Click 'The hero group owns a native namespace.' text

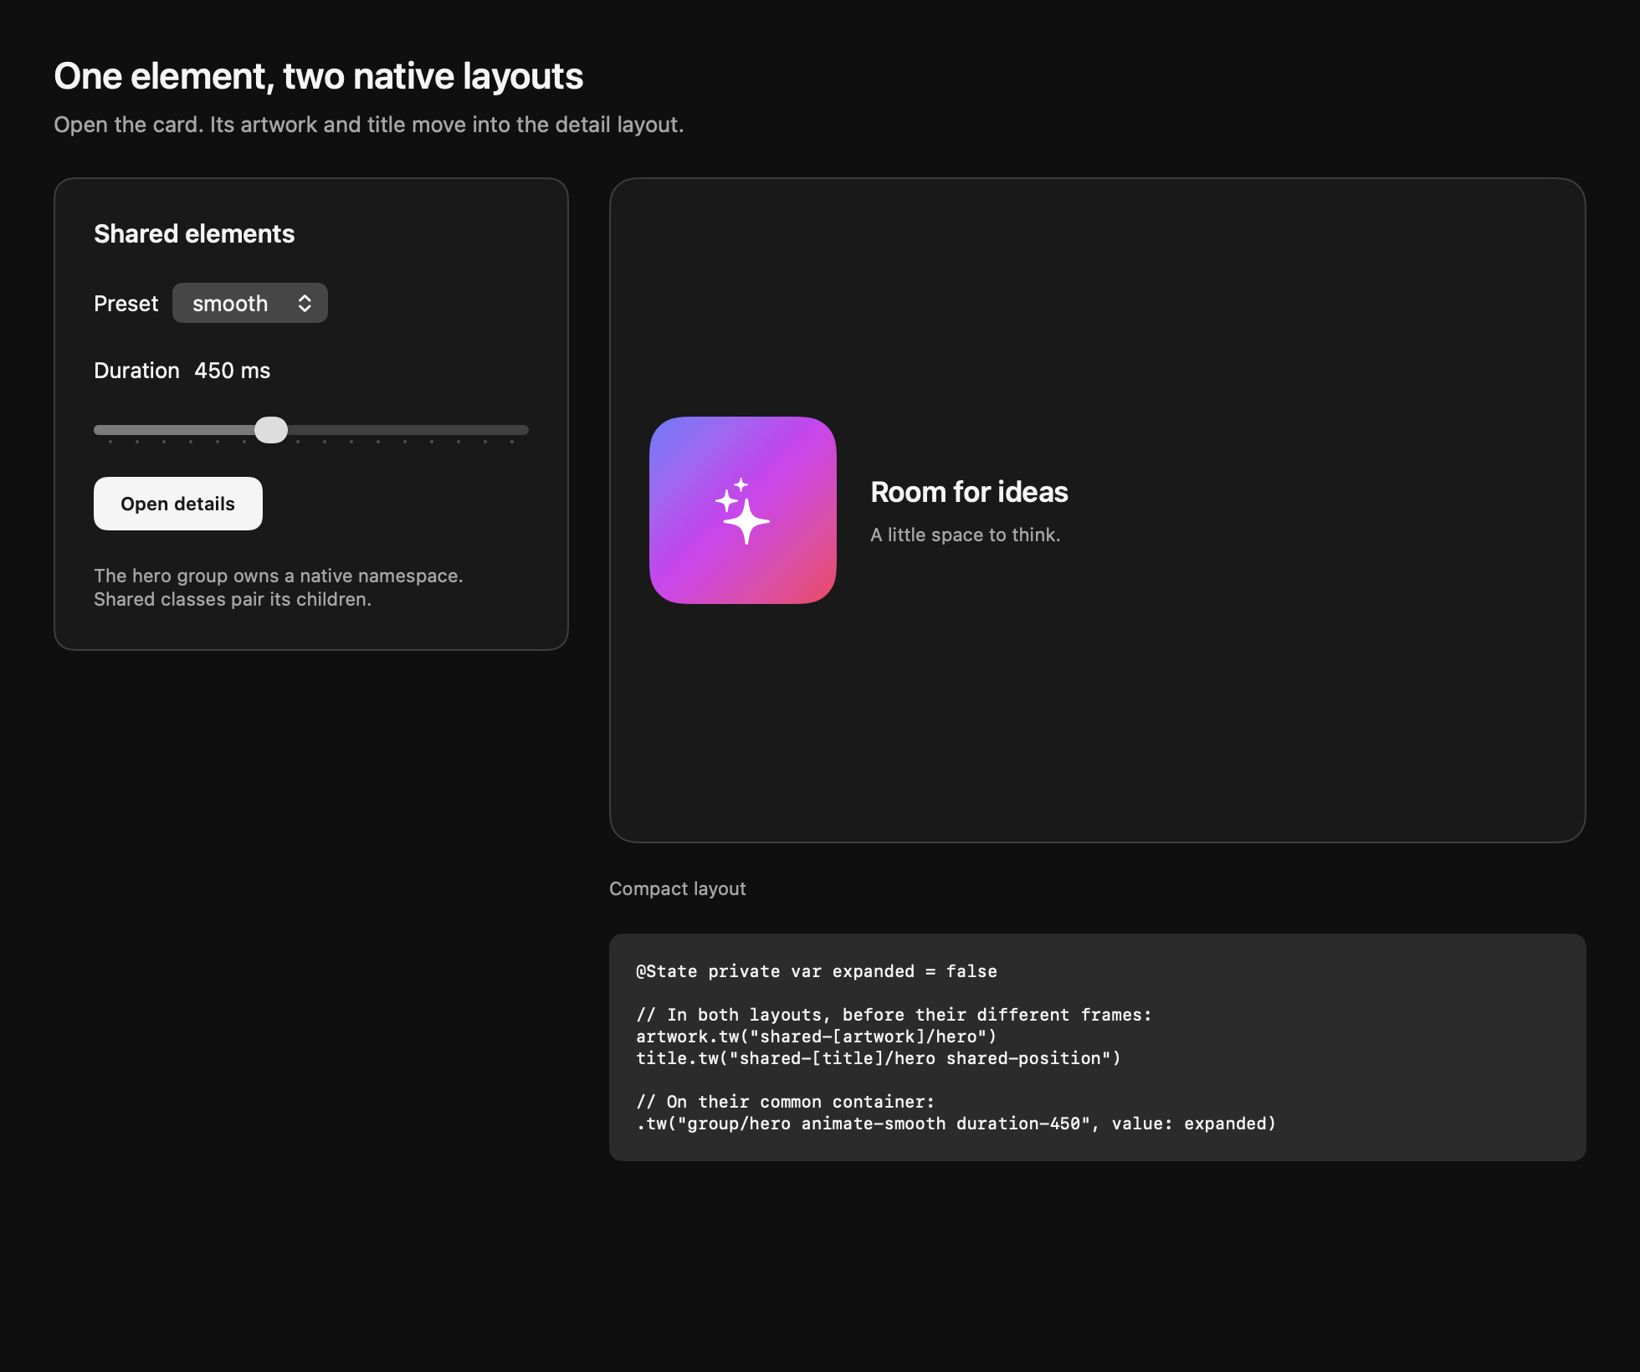click(x=279, y=576)
